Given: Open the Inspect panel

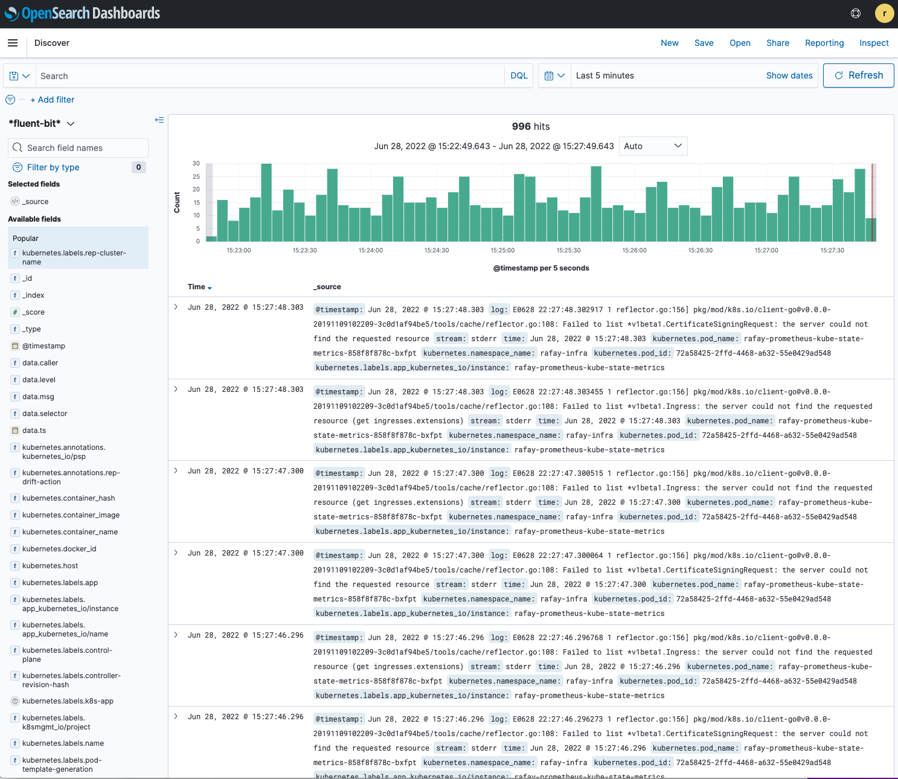Looking at the screenshot, I should coord(874,43).
